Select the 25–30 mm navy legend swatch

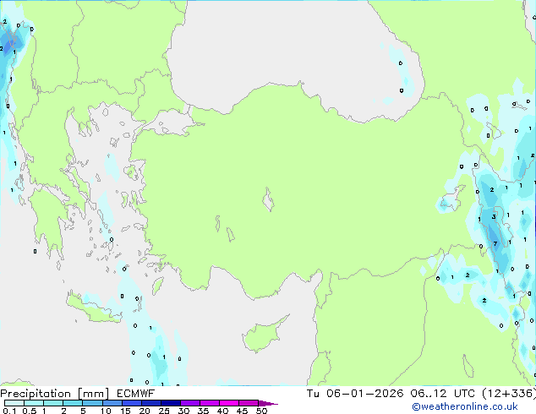click(x=170, y=403)
